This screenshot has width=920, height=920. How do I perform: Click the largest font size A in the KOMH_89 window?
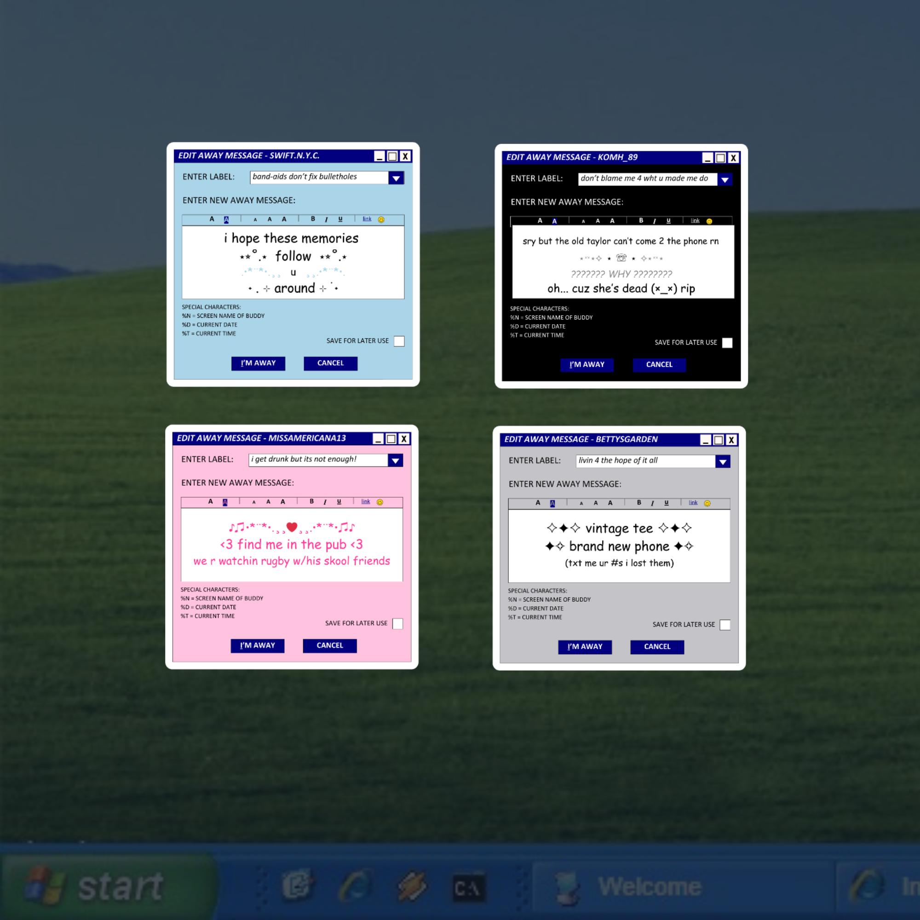[612, 220]
